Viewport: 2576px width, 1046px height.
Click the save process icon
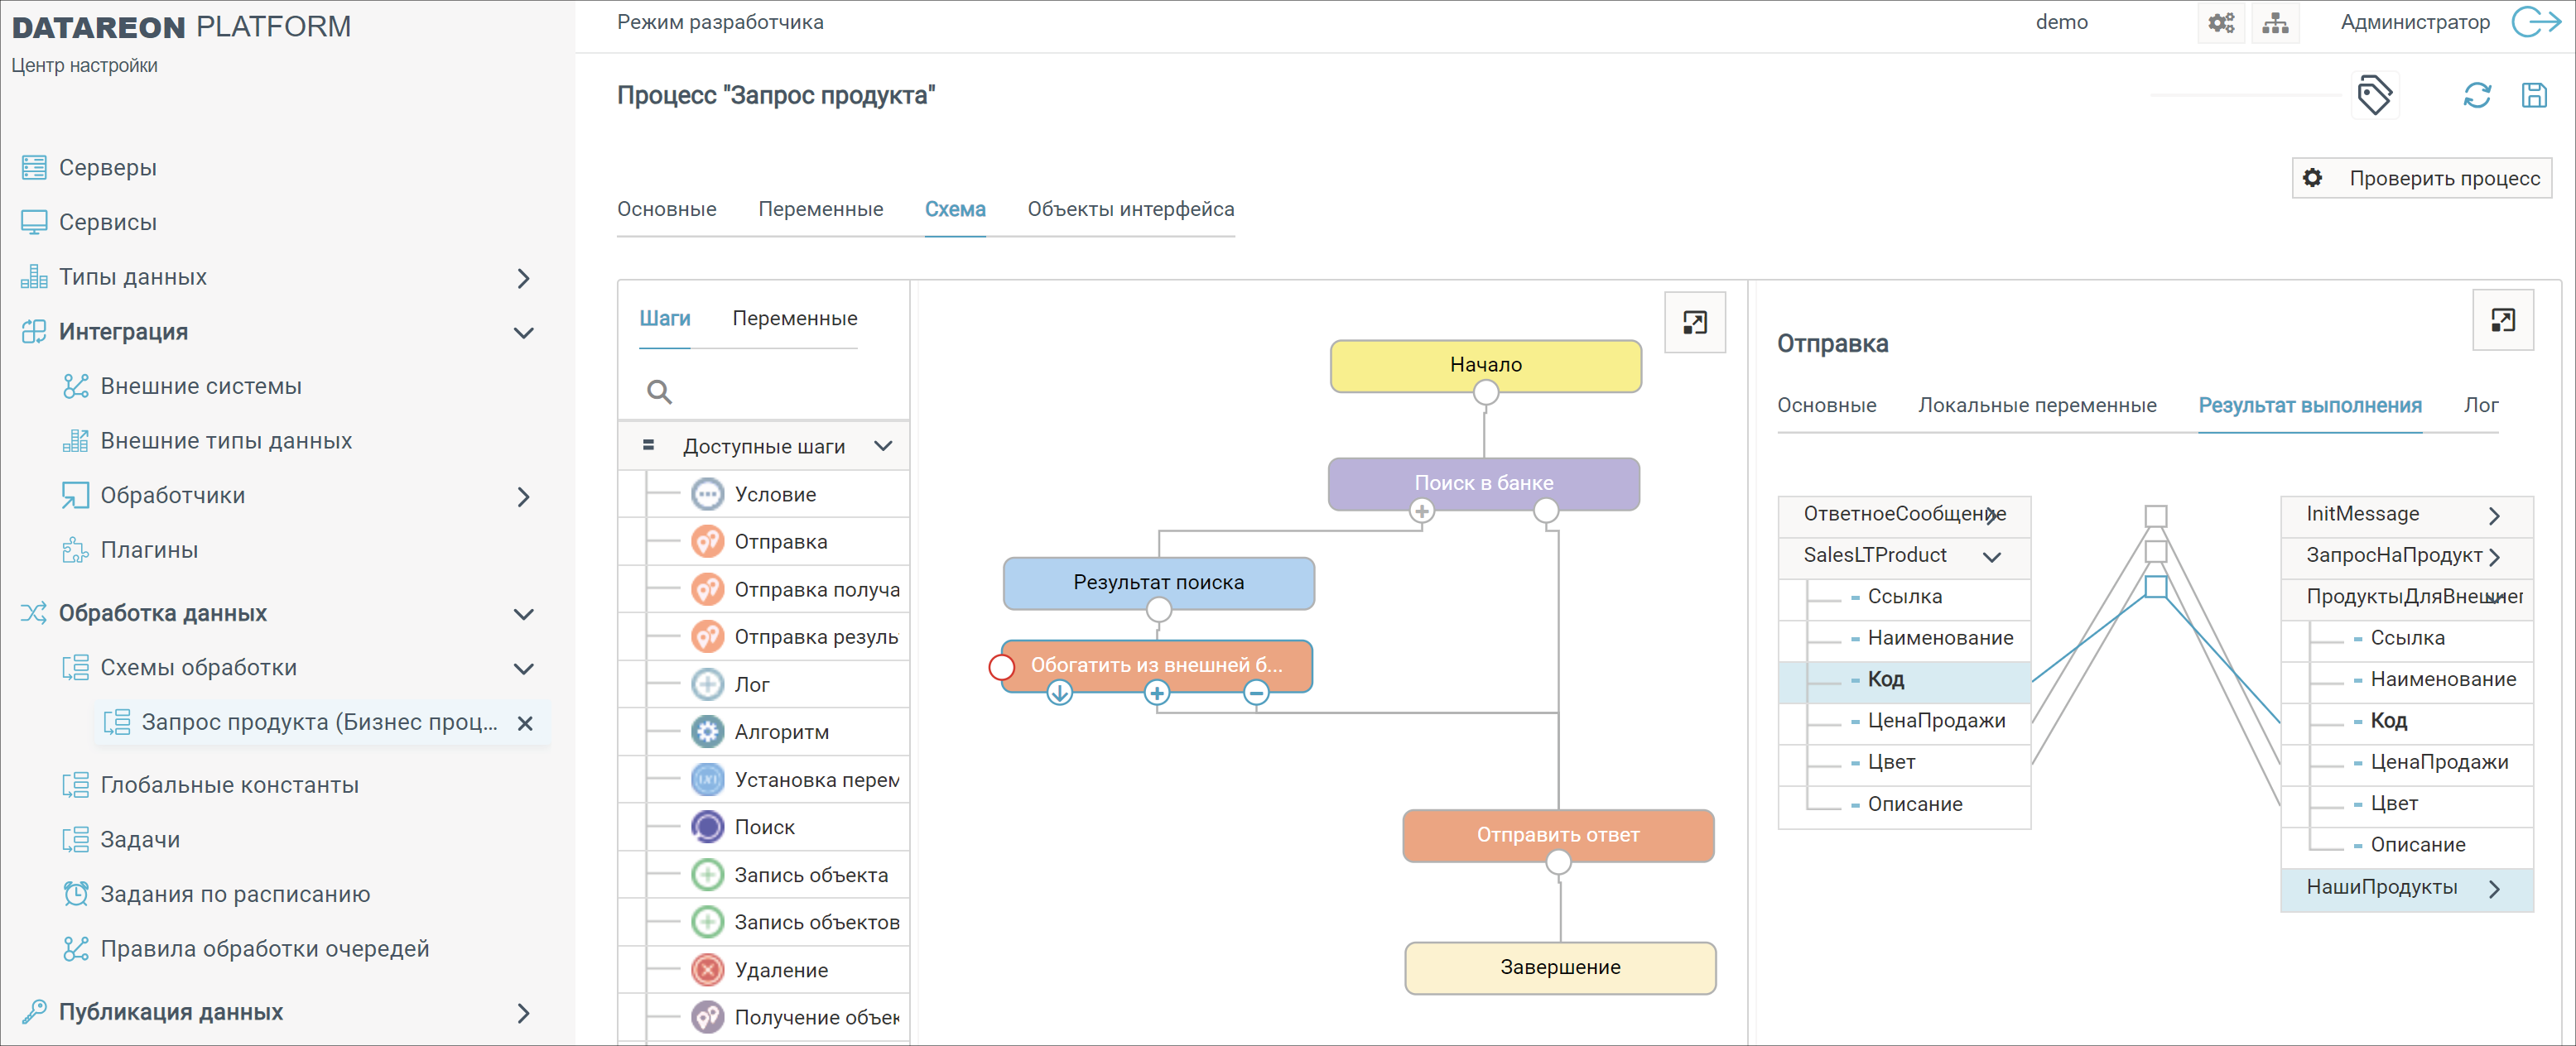point(2533,96)
